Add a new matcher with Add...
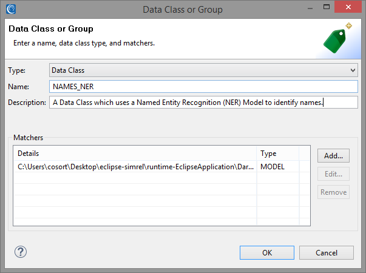The width and height of the screenshot is (366, 273). tap(333, 156)
